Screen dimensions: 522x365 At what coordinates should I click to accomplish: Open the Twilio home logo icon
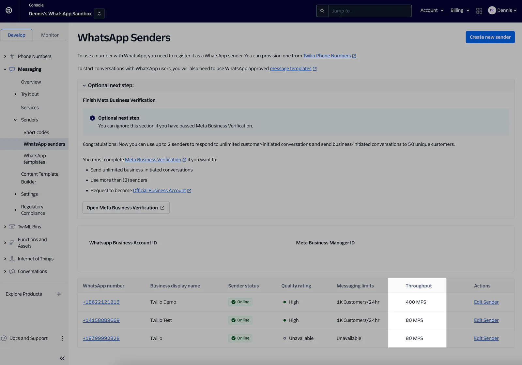click(x=9, y=10)
